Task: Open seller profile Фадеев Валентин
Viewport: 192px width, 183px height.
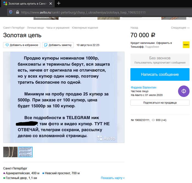Action: coord(143,88)
